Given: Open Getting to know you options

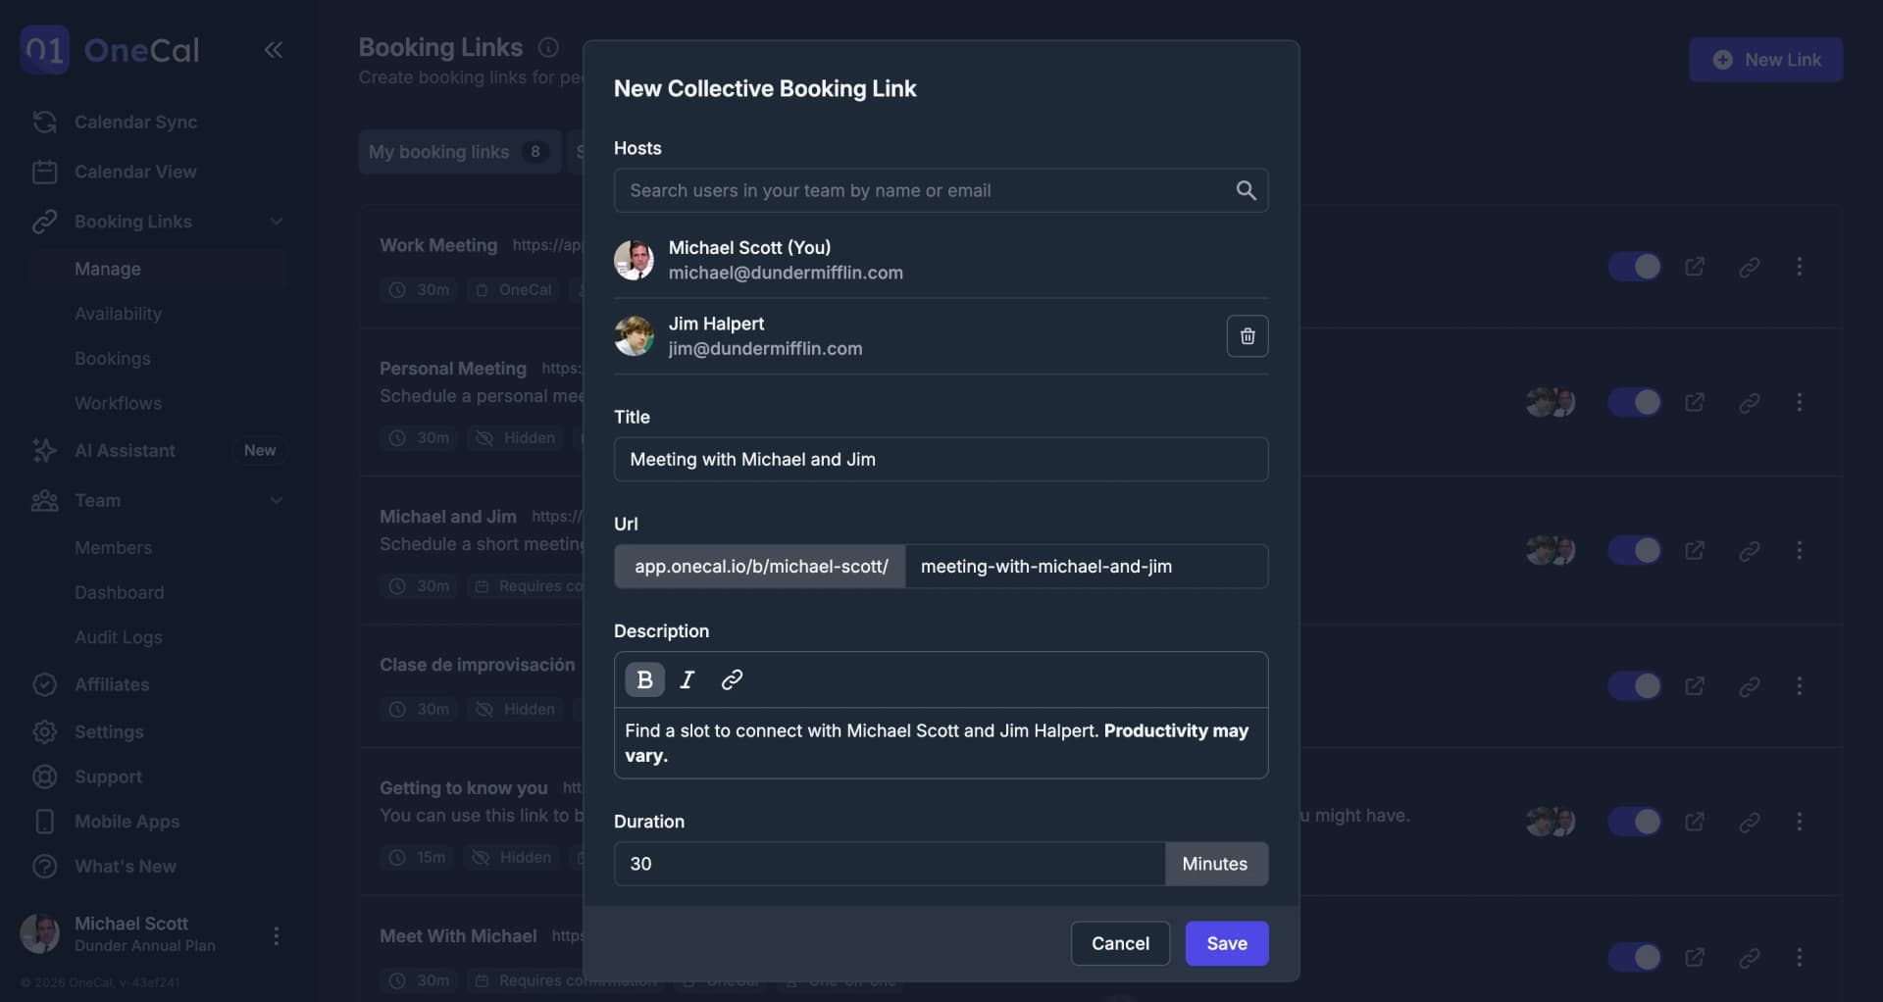Looking at the screenshot, I should 1800,822.
